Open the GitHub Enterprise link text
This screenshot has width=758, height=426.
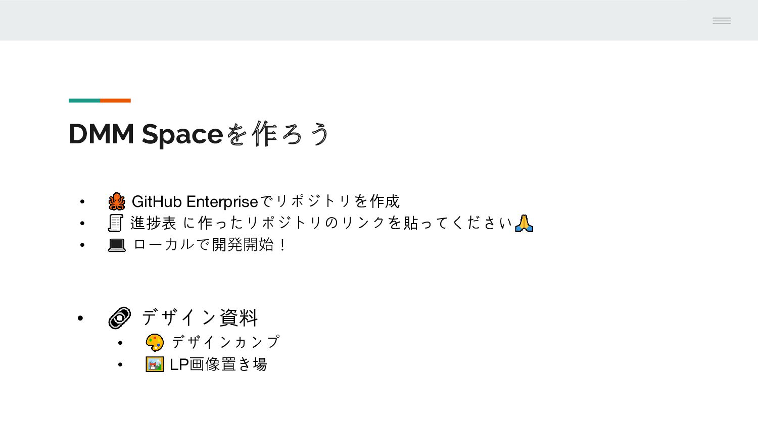[195, 201]
